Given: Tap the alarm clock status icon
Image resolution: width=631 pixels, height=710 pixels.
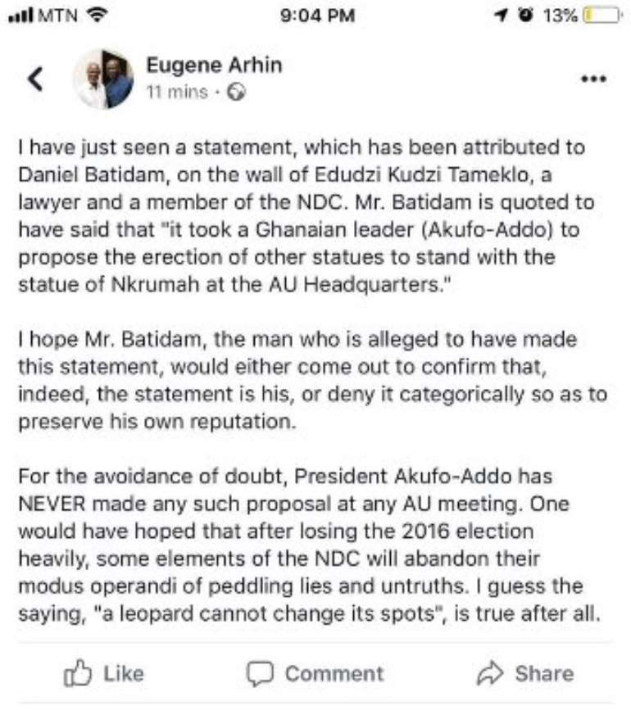Looking at the screenshot, I should click(x=525, y=16).
